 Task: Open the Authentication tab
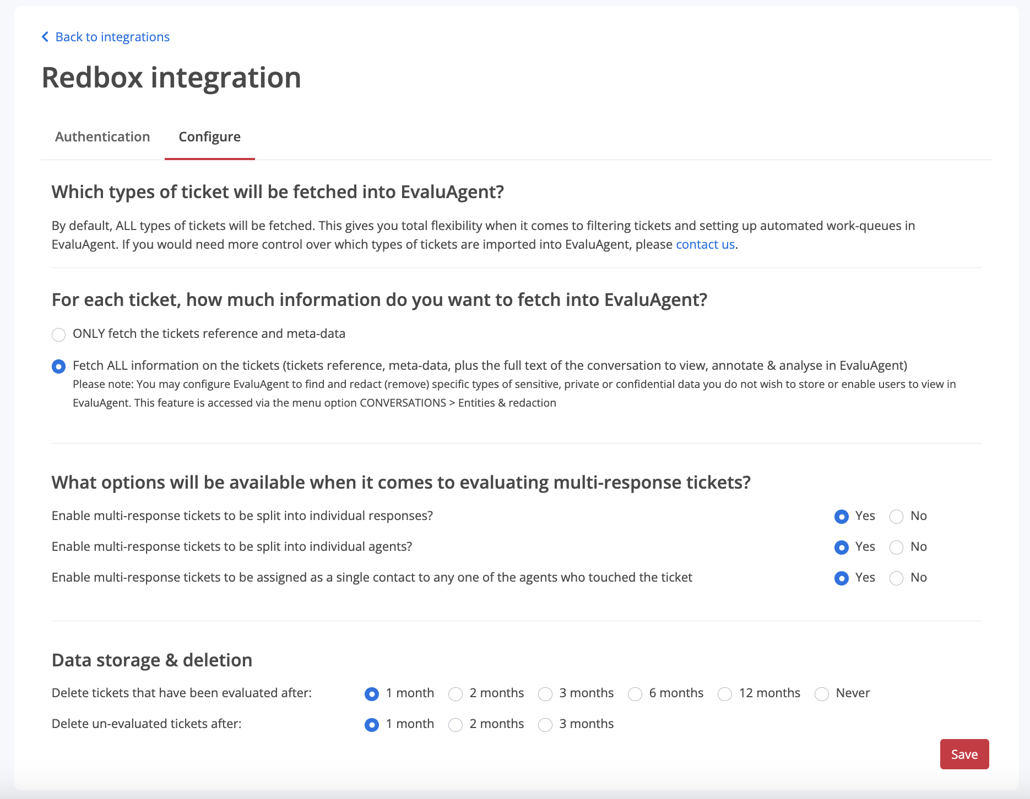(x=102, y=136)
